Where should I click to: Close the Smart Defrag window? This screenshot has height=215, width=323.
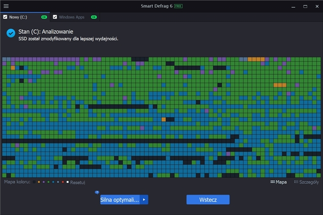317,6
